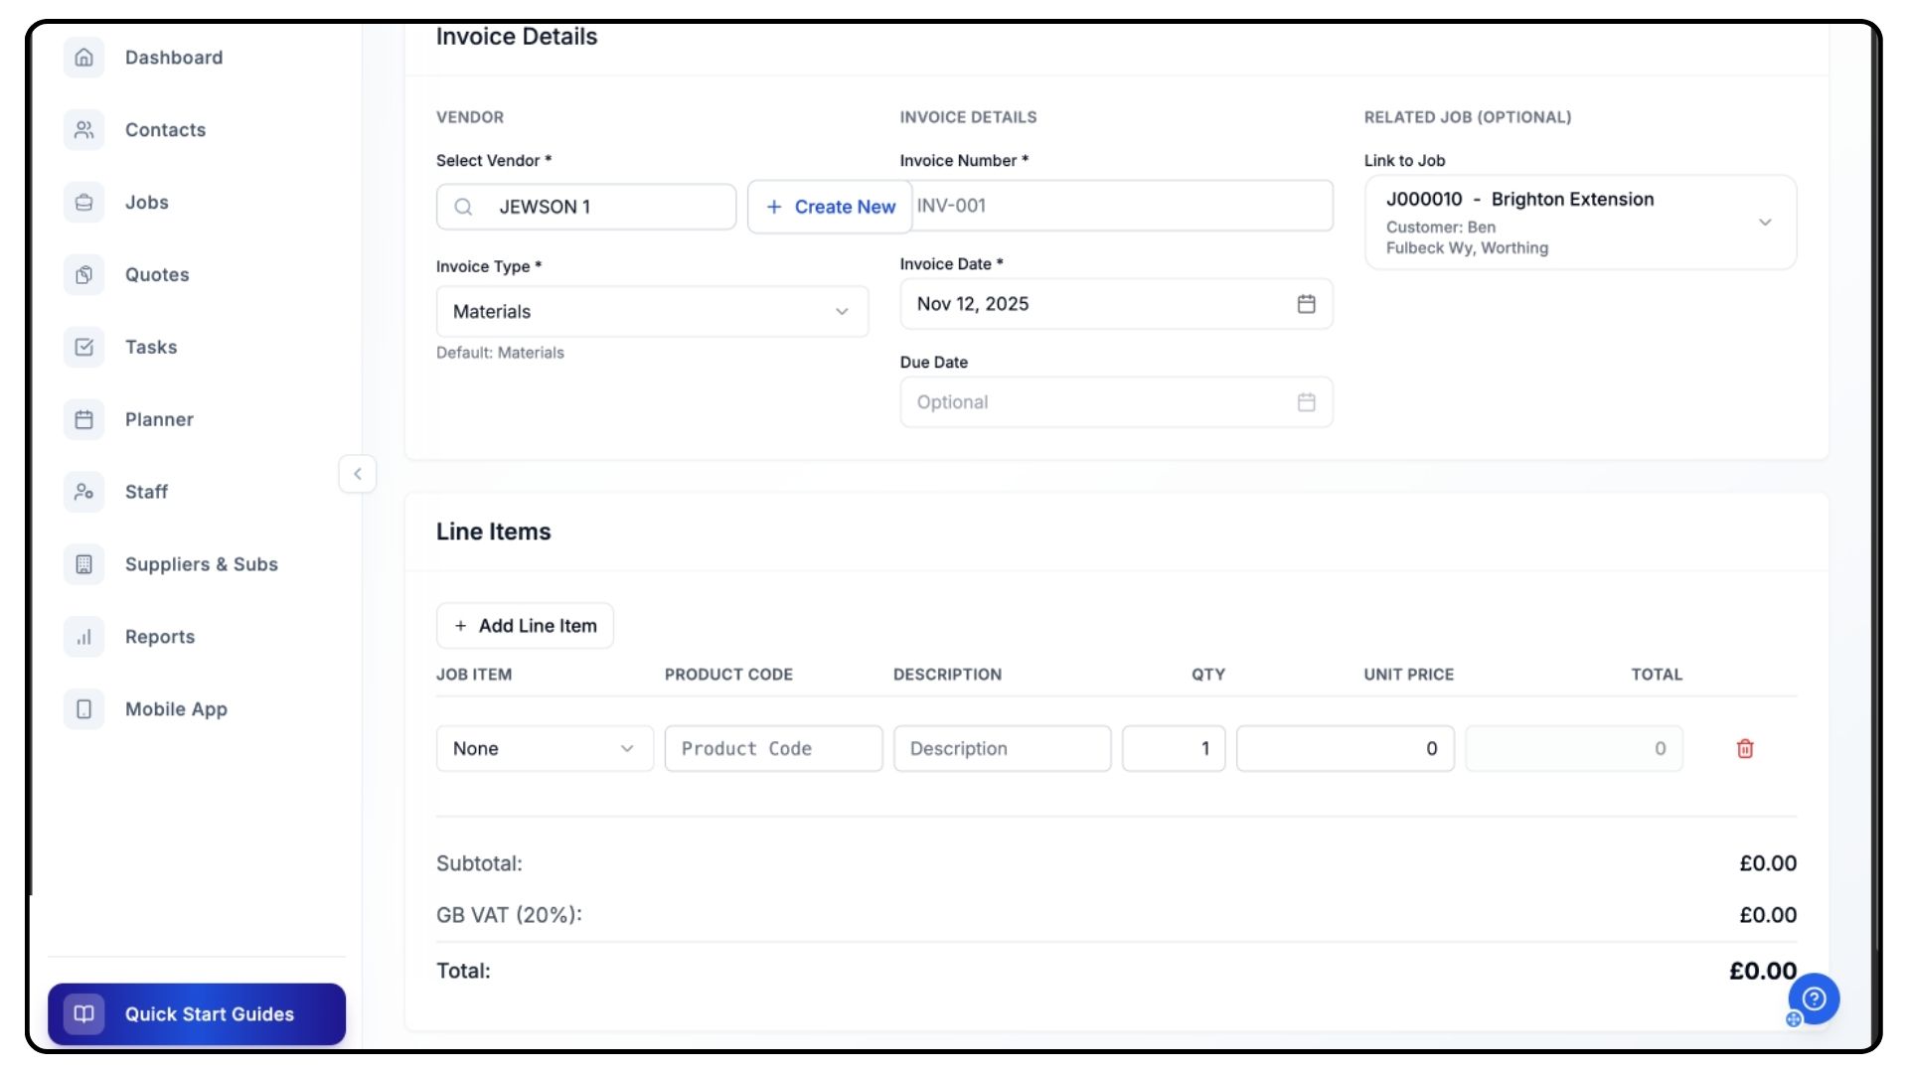Click the Invoice Number input field
The image size is (1908, 1073).
pos(1118,206)
